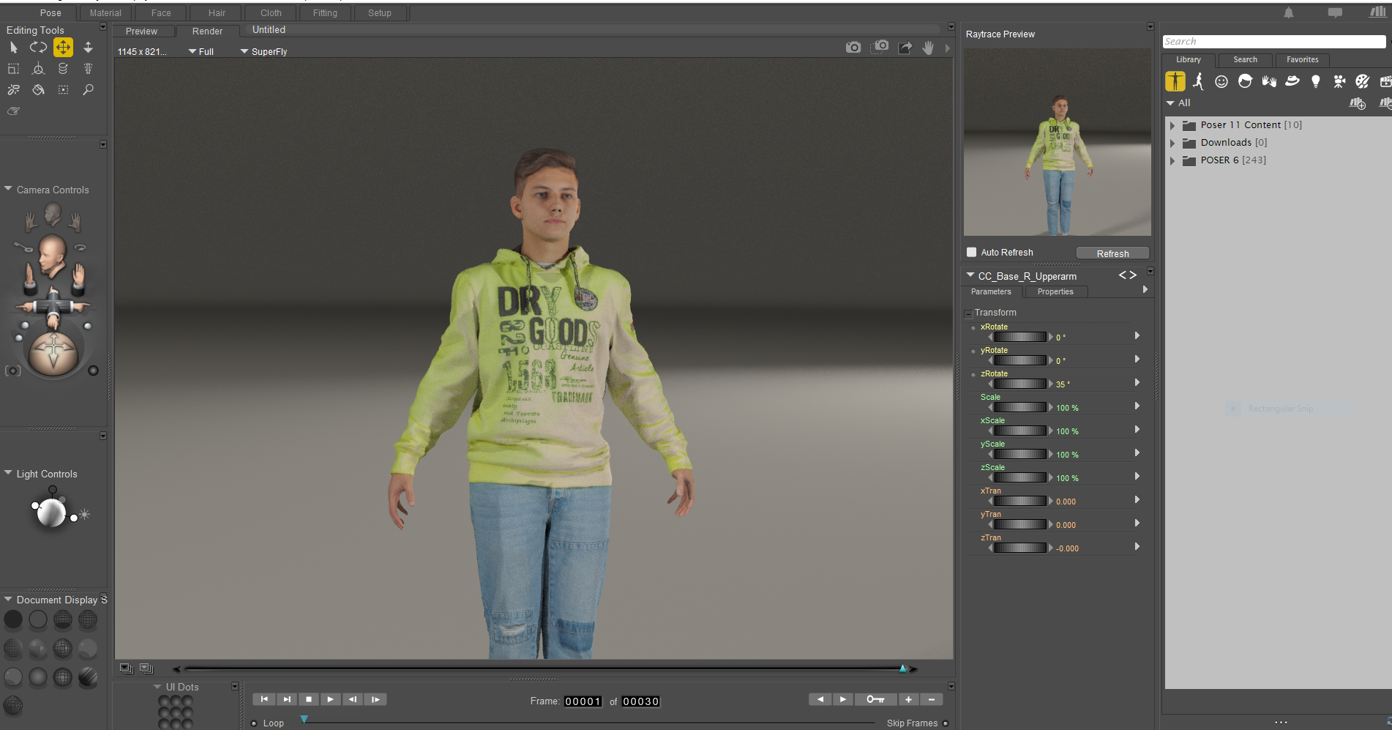Toggle the zRotate animation dot

pos(973,375)
